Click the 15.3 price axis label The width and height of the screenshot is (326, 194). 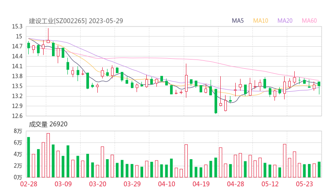click(17, 26)
